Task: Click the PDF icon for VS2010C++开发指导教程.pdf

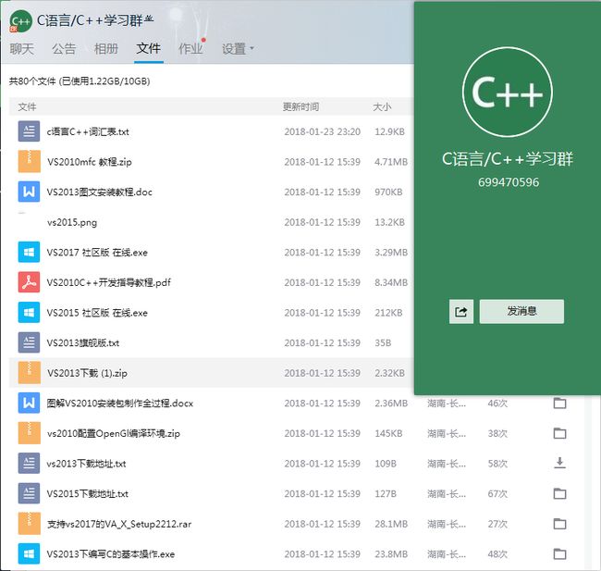Action: 29,282
